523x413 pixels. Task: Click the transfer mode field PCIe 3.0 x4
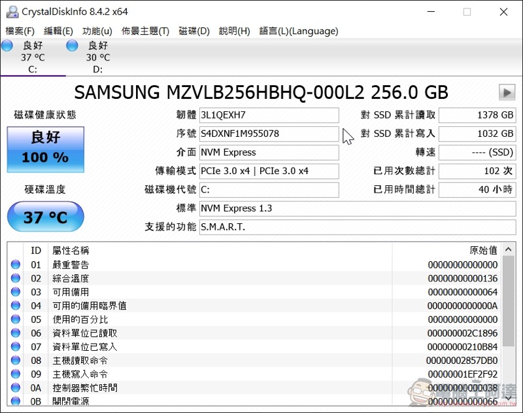coord(269,171)
